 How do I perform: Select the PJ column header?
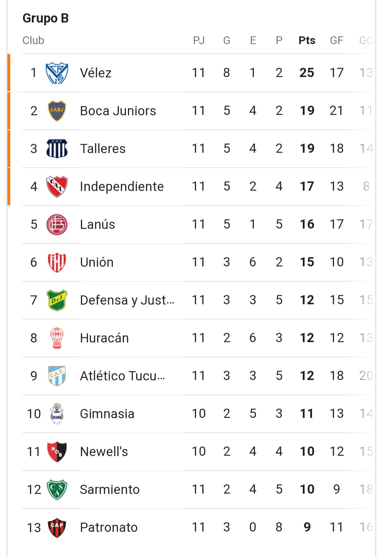click(x=199, y=40)
